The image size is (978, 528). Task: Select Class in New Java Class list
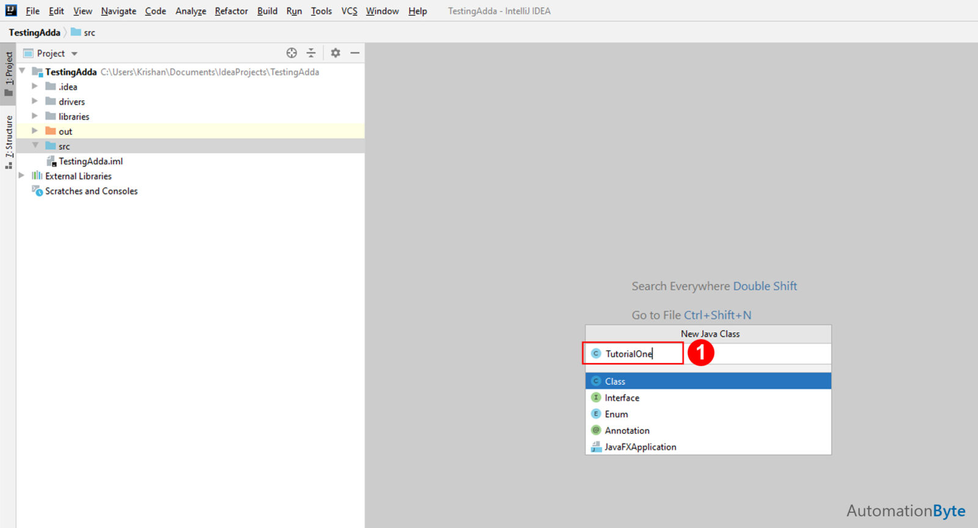708,381
